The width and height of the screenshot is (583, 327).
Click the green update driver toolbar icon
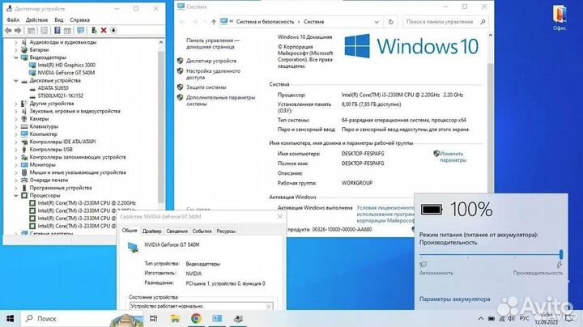tap(94, 31)
